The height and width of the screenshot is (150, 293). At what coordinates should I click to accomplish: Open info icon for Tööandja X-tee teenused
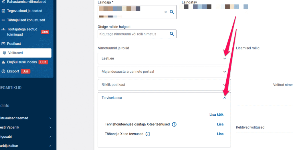[x=148, y=134]
